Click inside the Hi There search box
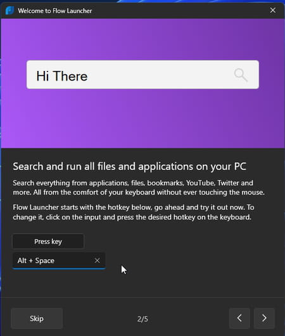The height and width of the screenshot is (336, 285). (142, 75)
